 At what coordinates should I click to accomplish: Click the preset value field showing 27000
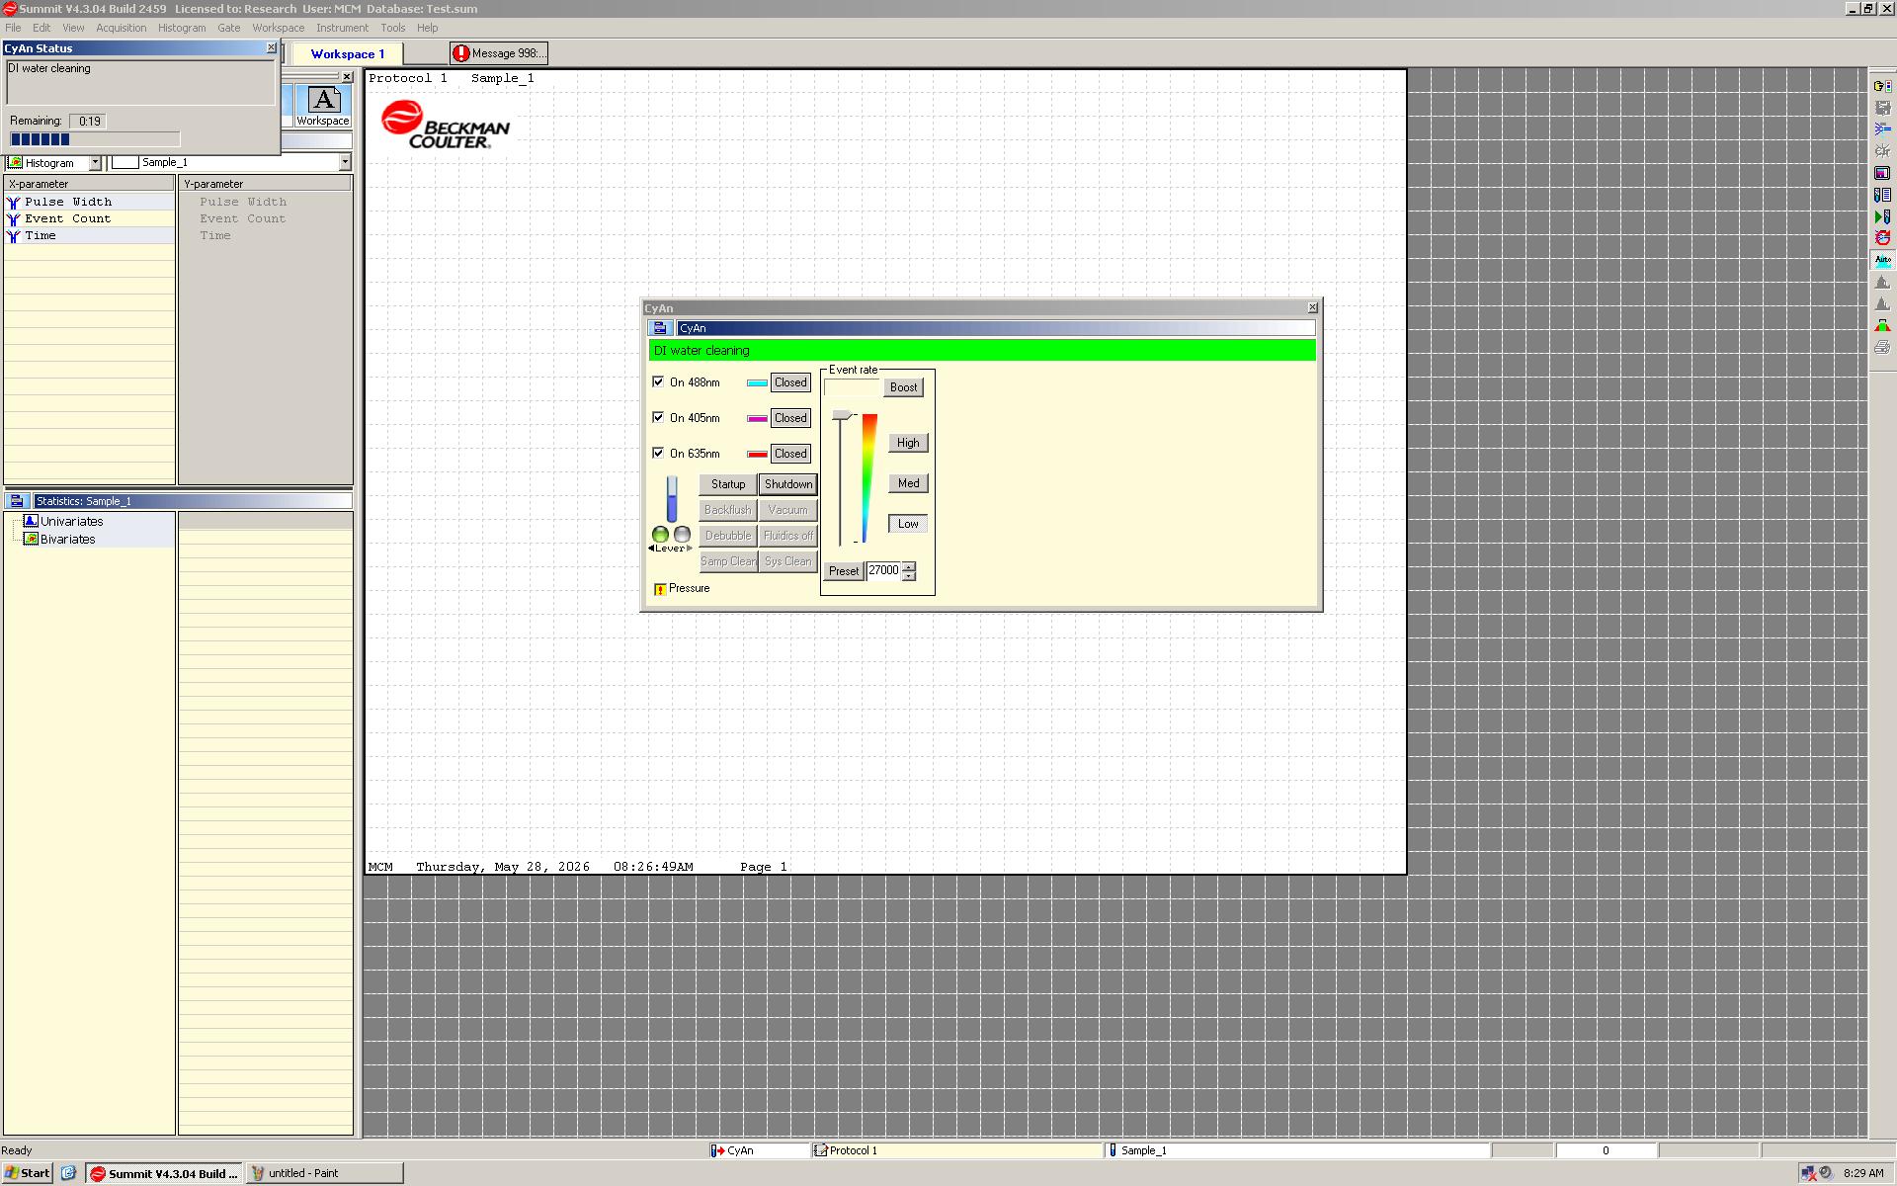pyautogui.click(x=884, y=571)
